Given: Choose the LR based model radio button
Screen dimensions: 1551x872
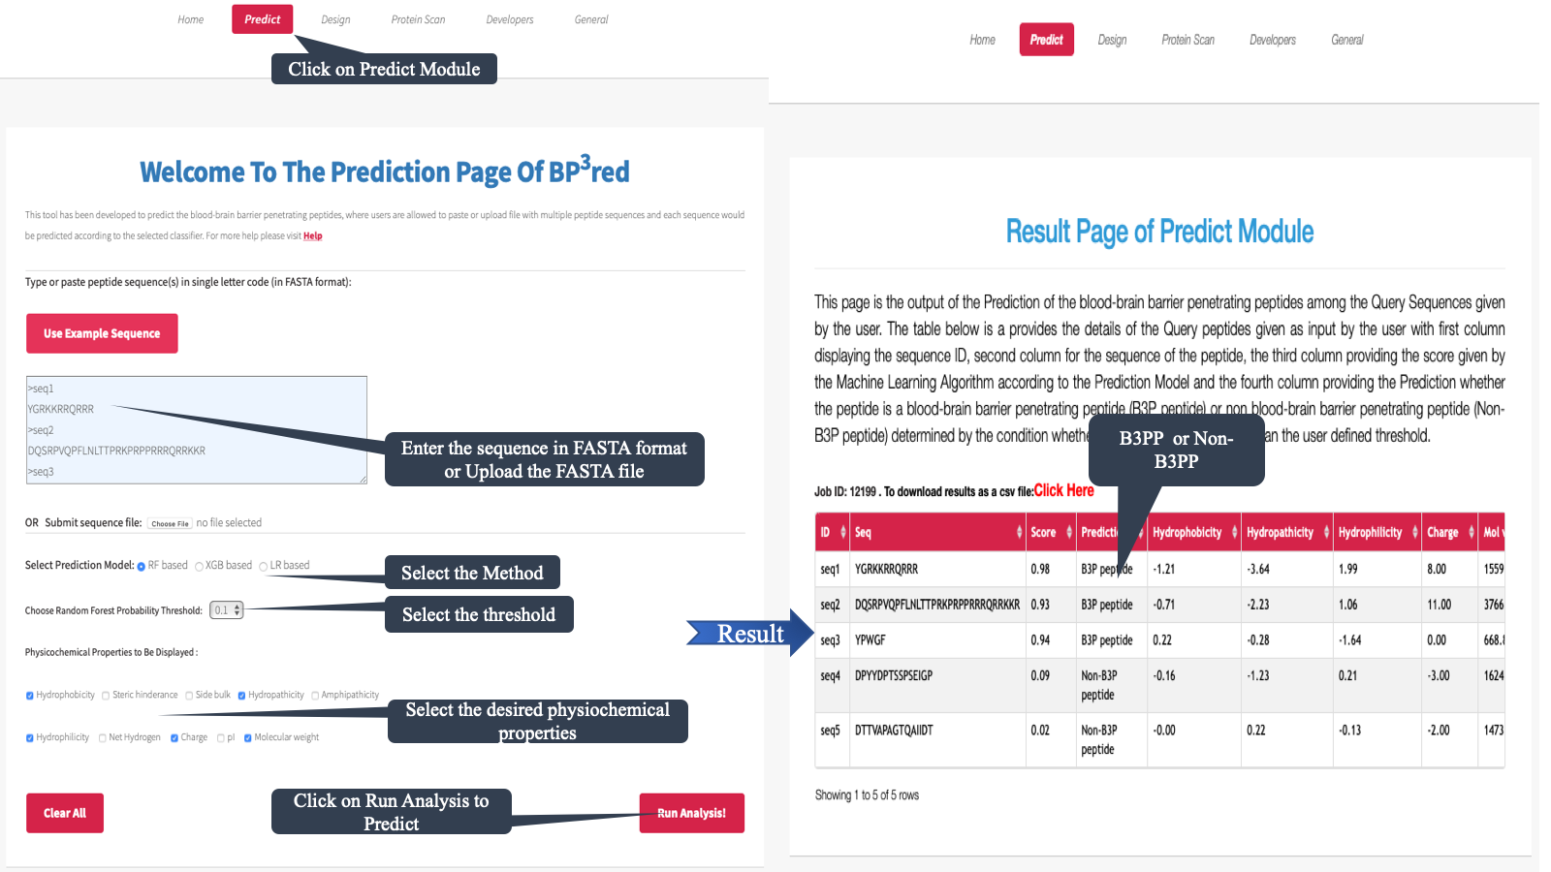Looking at the screenshot, I should tap(264, 566).
